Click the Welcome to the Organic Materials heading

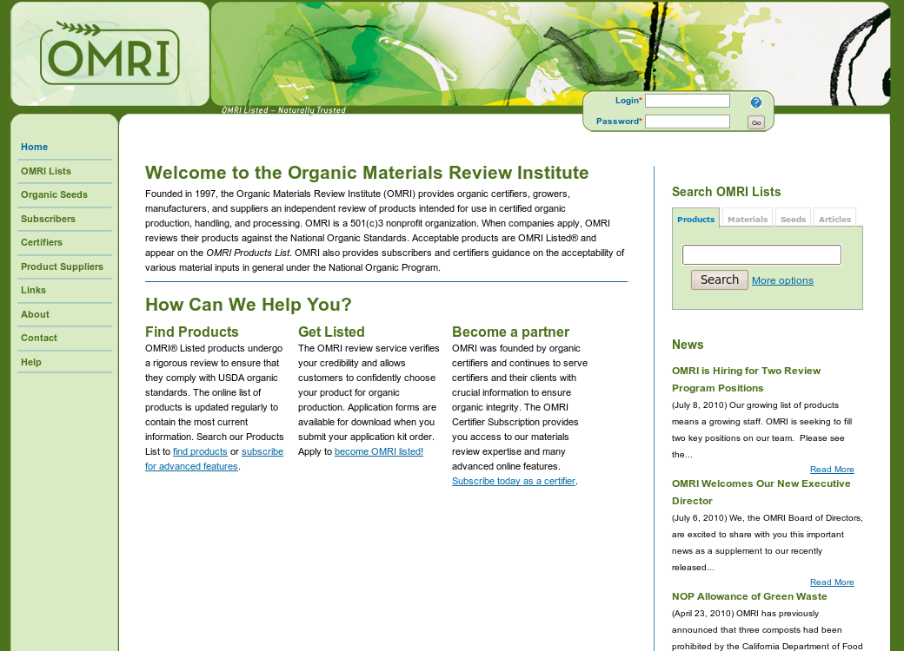click(x=367, y=173)
